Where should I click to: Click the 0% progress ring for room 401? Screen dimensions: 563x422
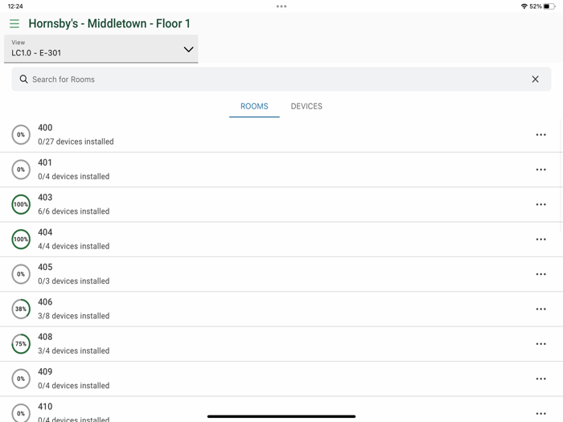tap(21, 170)
